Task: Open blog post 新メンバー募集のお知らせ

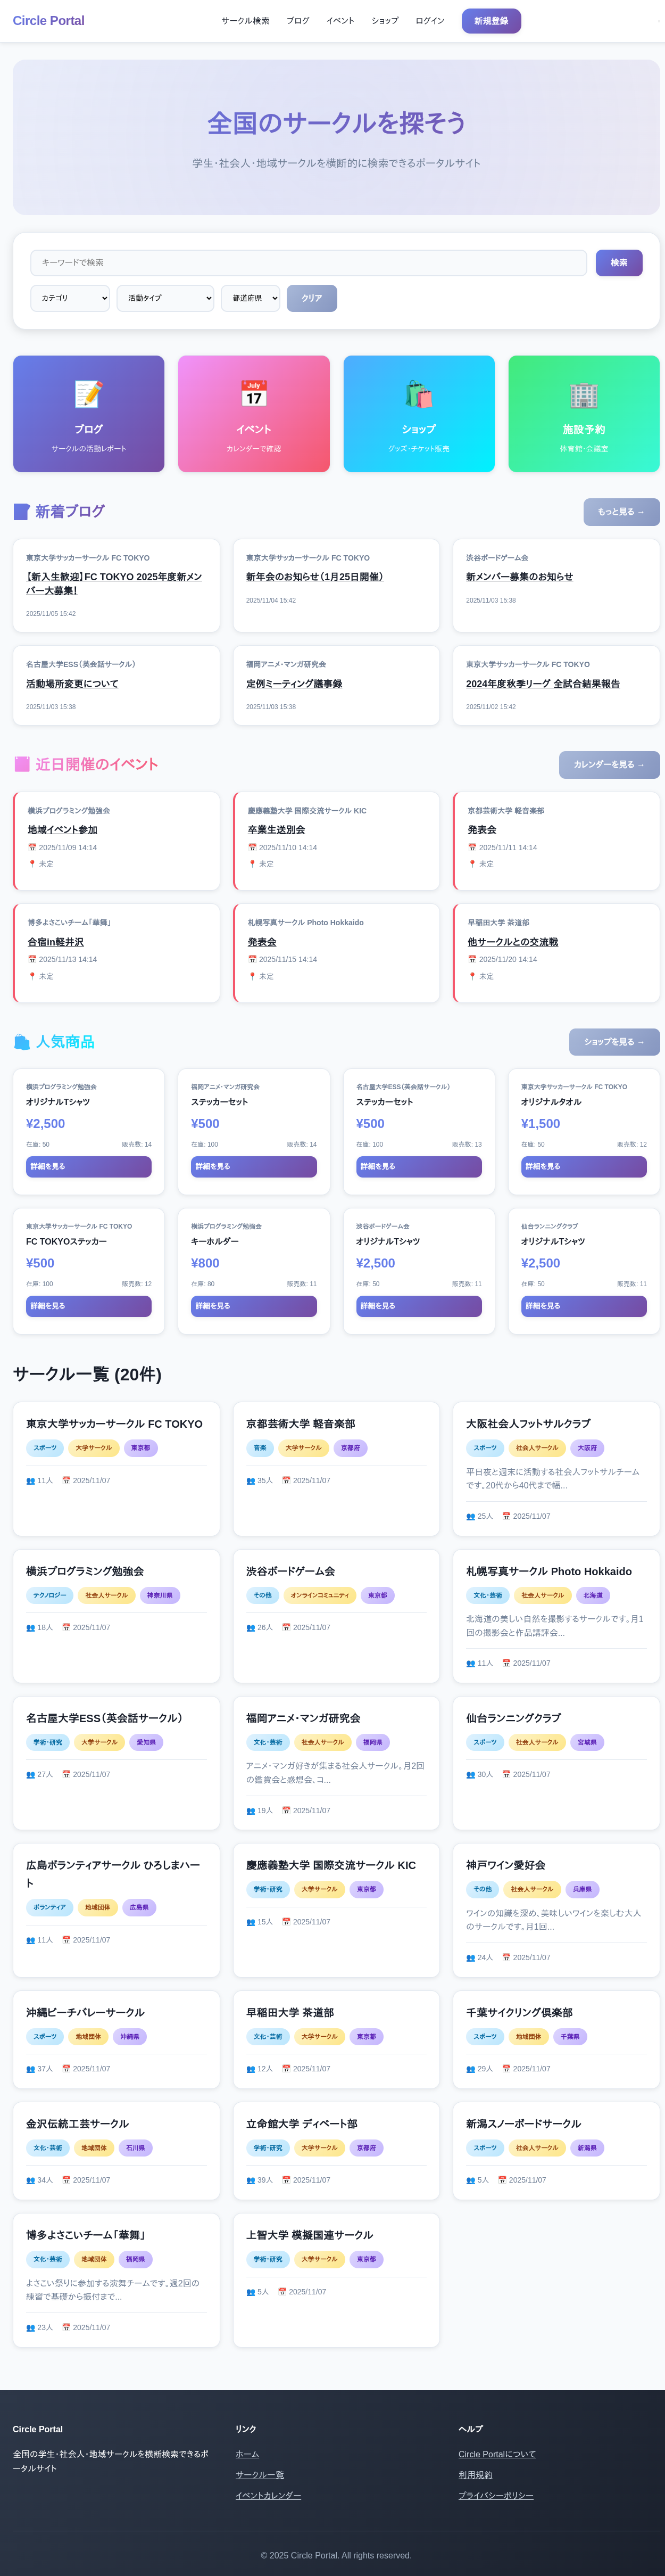Action: coord(519,577)
